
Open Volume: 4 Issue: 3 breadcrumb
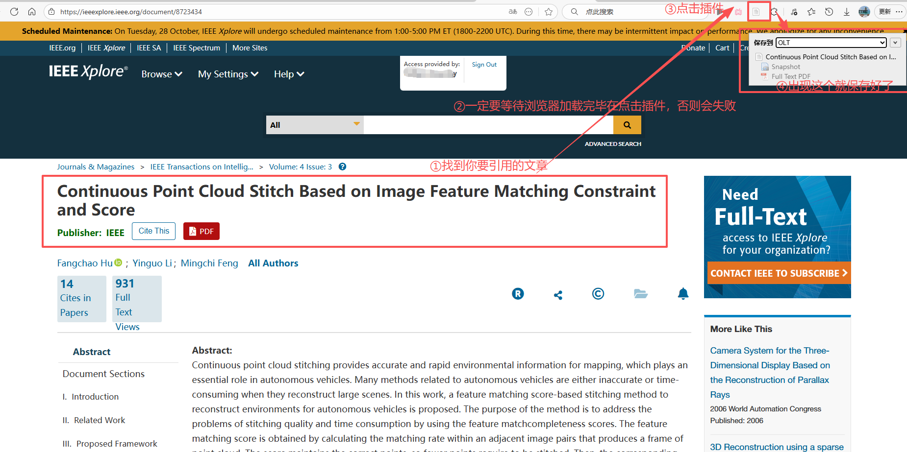tap(301, 167)
